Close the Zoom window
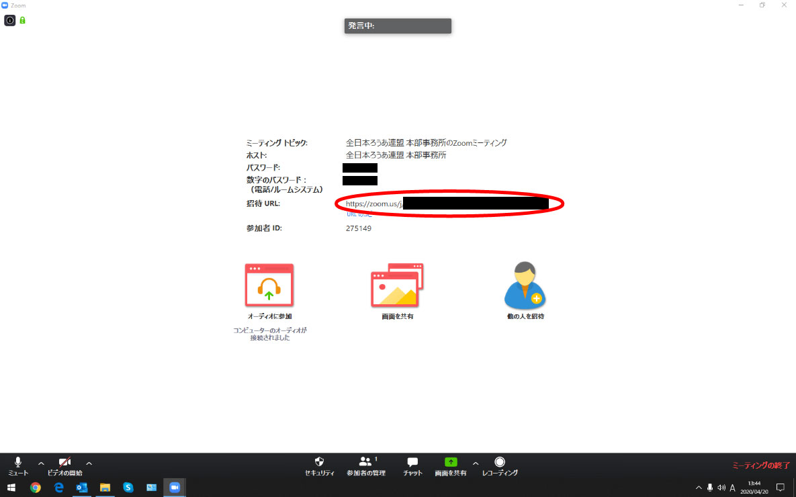This screenshot has height=497, width=796. [784, 5]
